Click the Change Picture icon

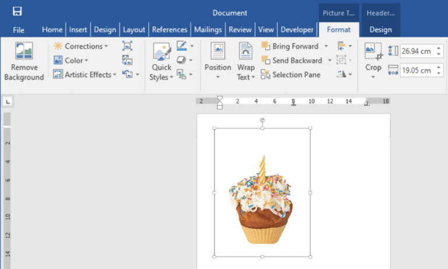click(x=127, y=60)
